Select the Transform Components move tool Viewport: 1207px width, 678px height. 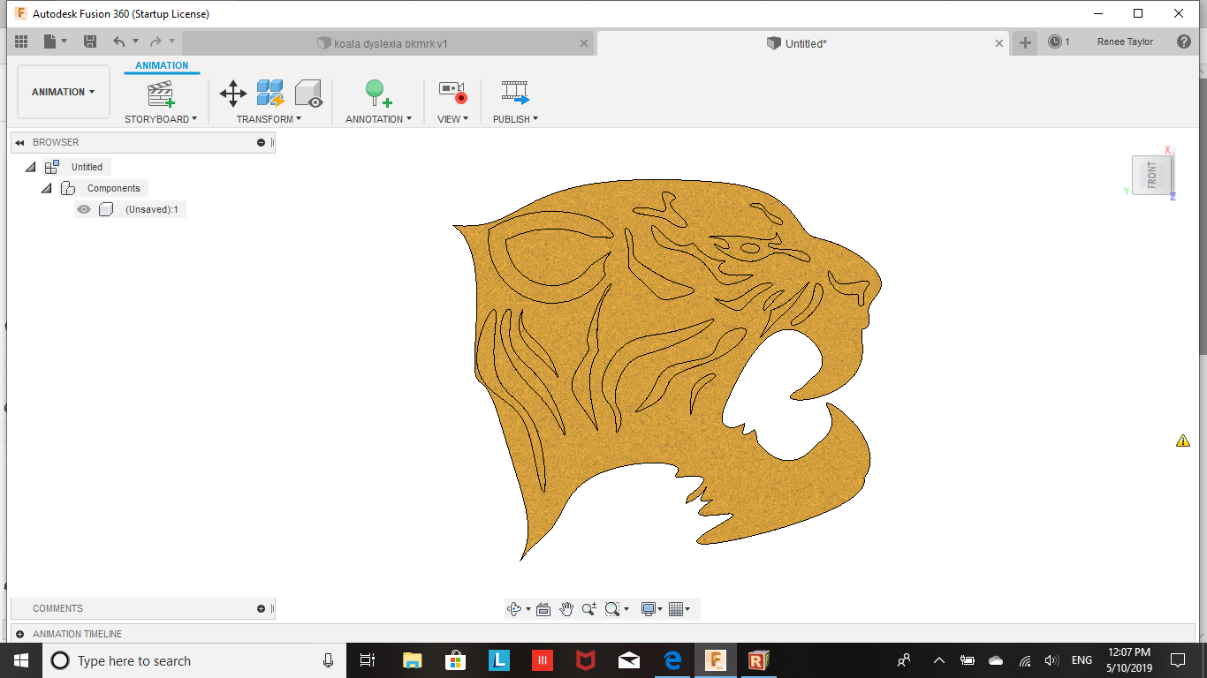click(233, 93)
